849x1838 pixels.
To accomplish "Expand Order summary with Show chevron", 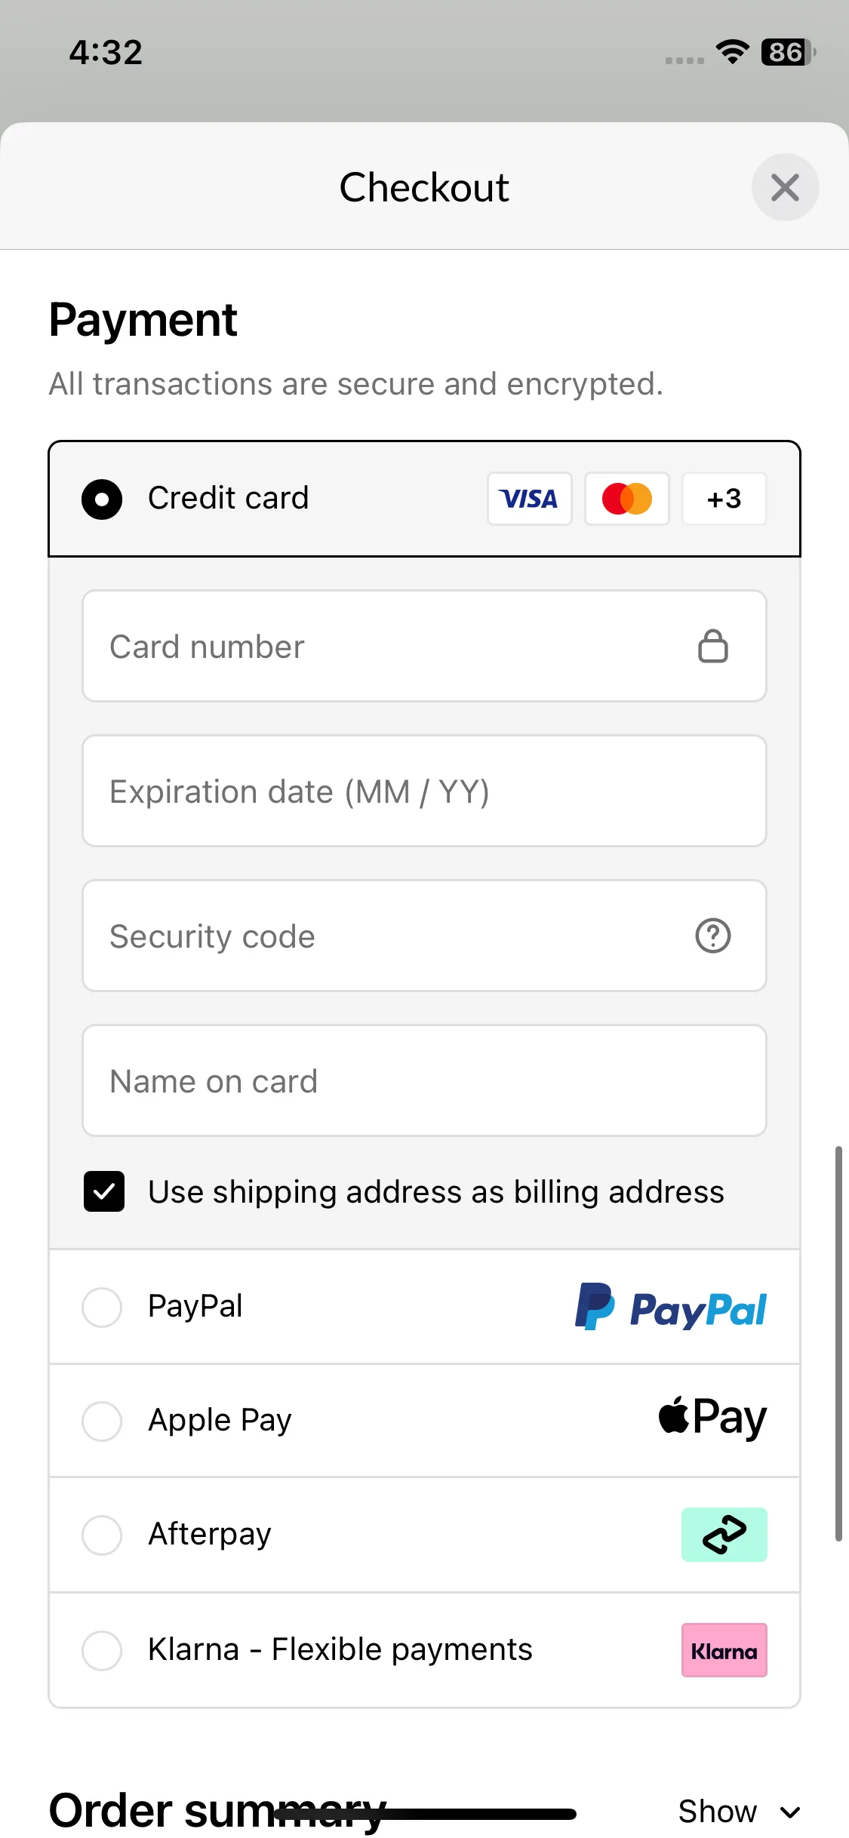I will pos(740,1811).
